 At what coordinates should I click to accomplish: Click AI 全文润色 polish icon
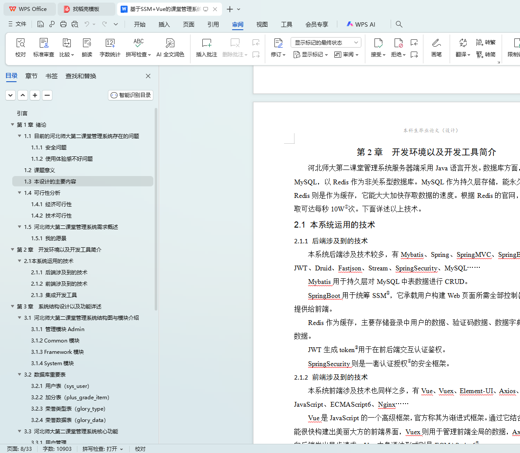click(x=170, y=48)
